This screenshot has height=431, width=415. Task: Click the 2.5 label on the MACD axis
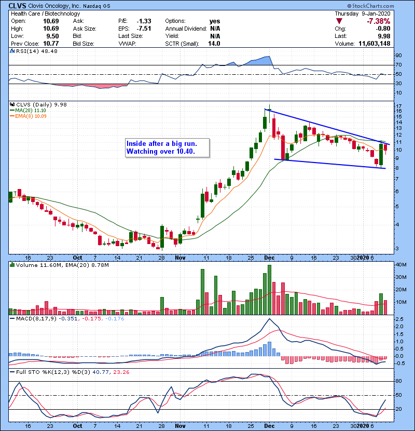399,319
